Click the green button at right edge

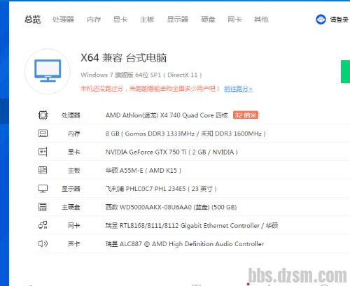[345, 71]
